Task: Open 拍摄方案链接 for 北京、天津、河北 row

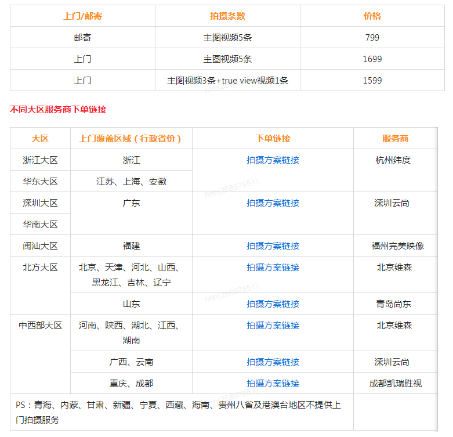Action: pyautogui.click(x=273, y=268)
